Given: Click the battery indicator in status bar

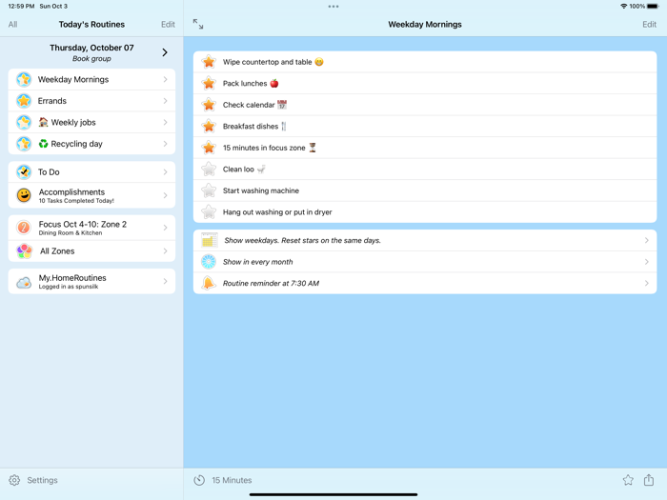Looking at the screenshot, I should tap(653, 7).
